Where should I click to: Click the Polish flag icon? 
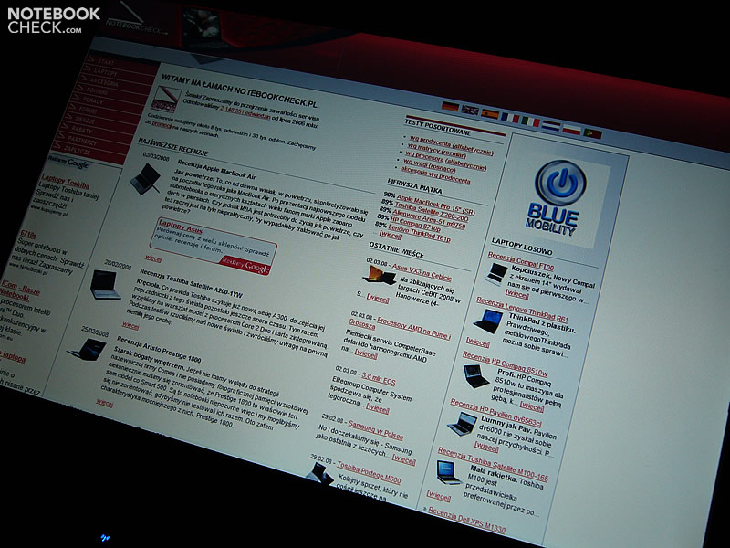(572, 130)
